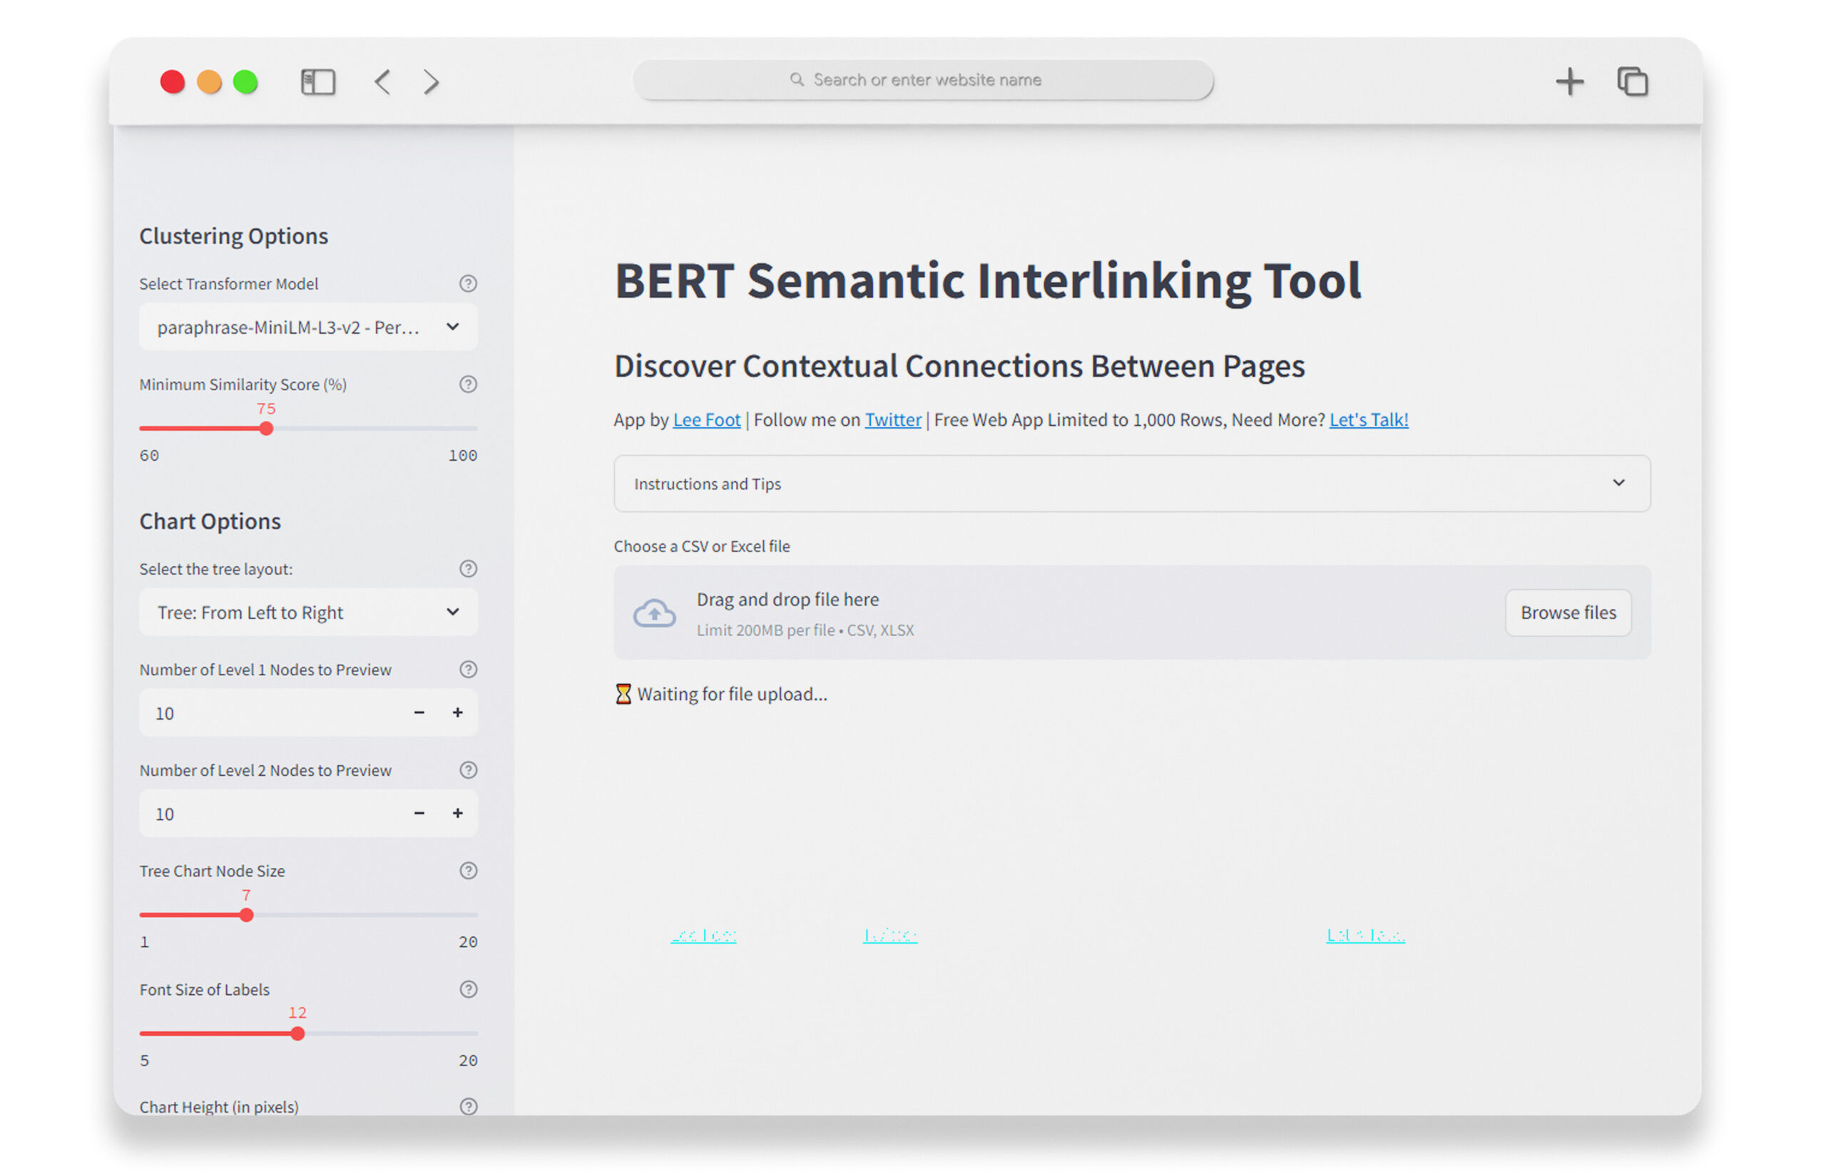Image resolution: width=1826 pixels, height=1176 pixels.
Task: Click the sidebar toggle icon in browser toolbar
Action: (x=317, y=82)
